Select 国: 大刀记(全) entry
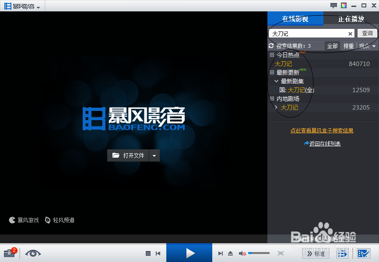Screen dimensions: 379x262 pos(297,90)
